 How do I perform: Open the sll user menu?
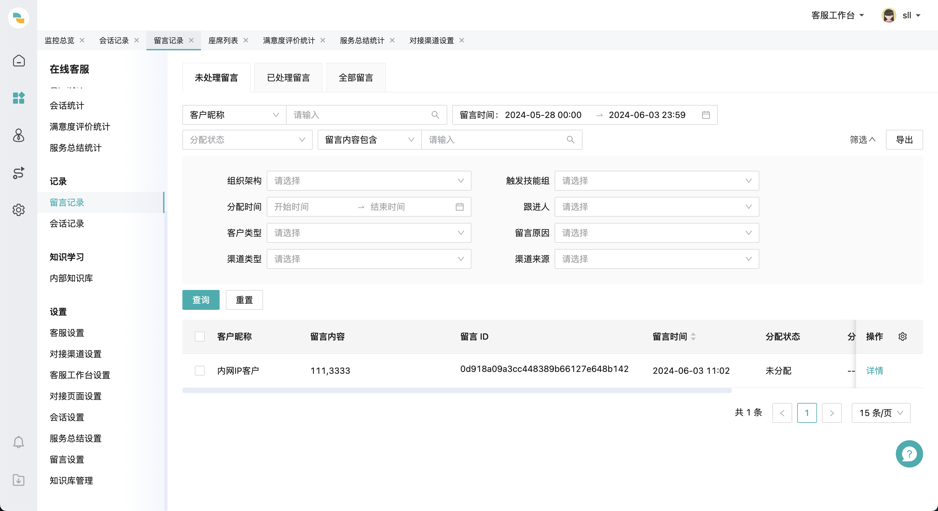click(x=911, y=15)
